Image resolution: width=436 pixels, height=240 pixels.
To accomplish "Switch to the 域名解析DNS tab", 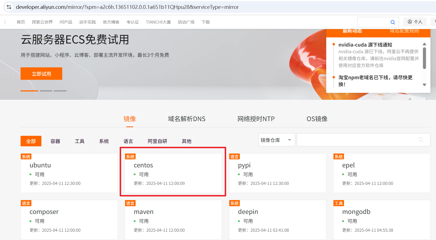I will (x=187, y=119).
